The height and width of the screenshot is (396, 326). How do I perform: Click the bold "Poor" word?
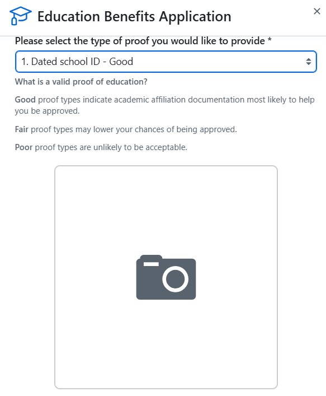[23, 147]
